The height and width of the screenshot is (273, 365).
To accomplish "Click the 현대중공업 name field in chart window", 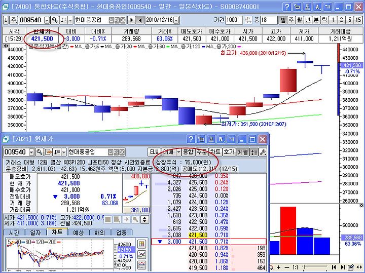I will coord(100,20).
